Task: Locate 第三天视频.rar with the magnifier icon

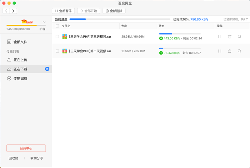Action: (x=239, y=37)
